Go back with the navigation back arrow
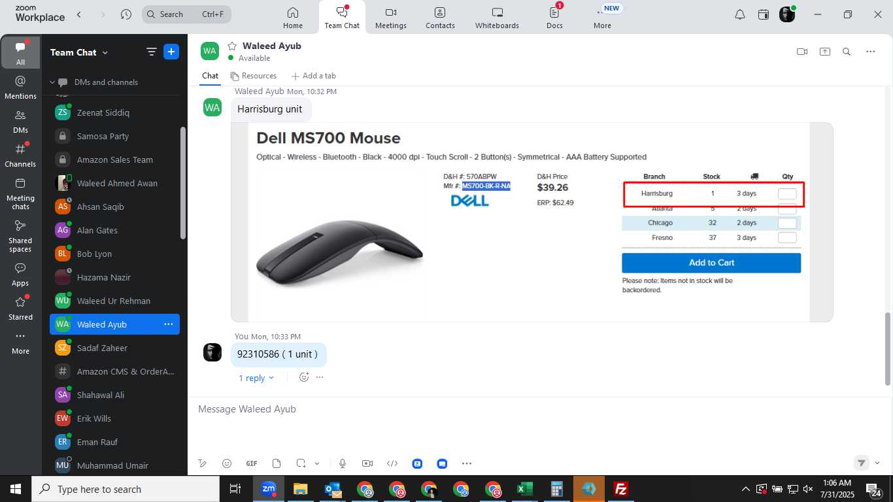 pyautogui.click(x=79, y=14)
